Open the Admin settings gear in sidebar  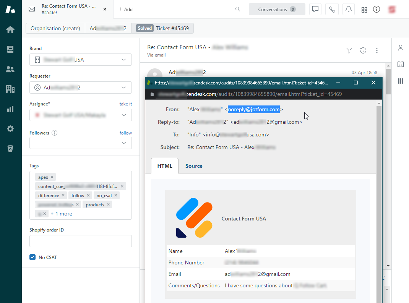10,129
